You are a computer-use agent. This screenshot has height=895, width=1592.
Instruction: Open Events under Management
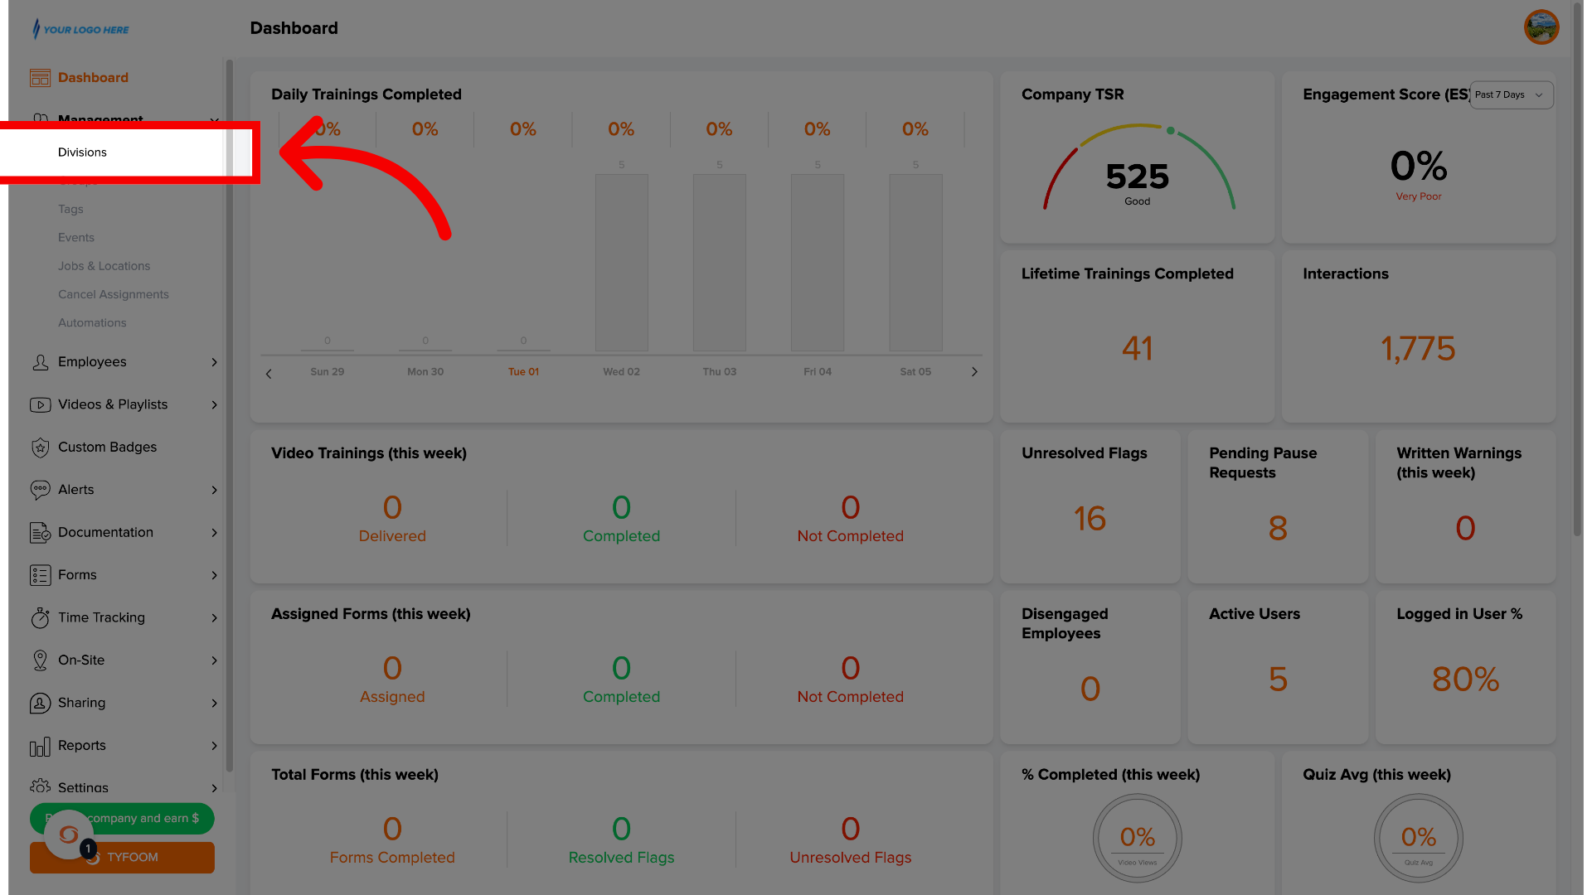pos(76,238)
